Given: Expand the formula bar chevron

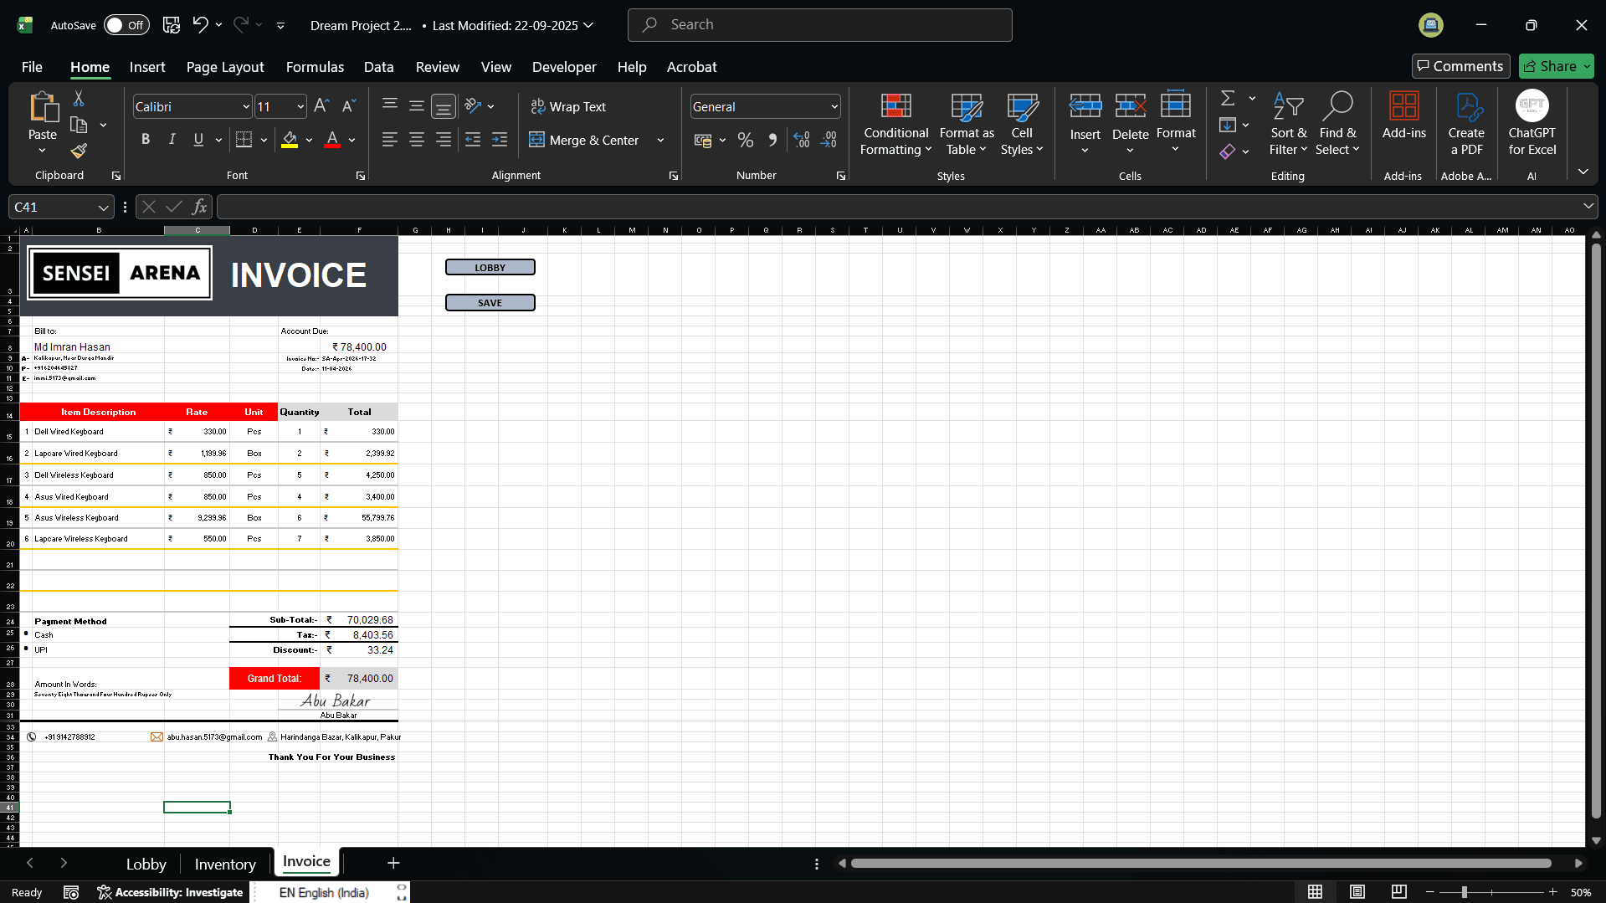Looking at the screenshot, I should 1588,206.
